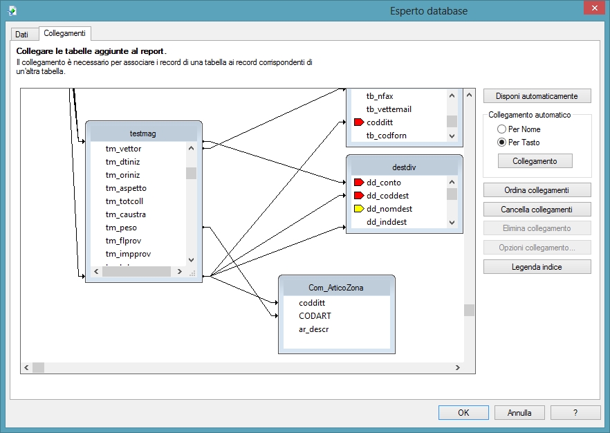Select the destdiv table header
Viewport: 610px width, 433px height.
(x=404, y=167)
